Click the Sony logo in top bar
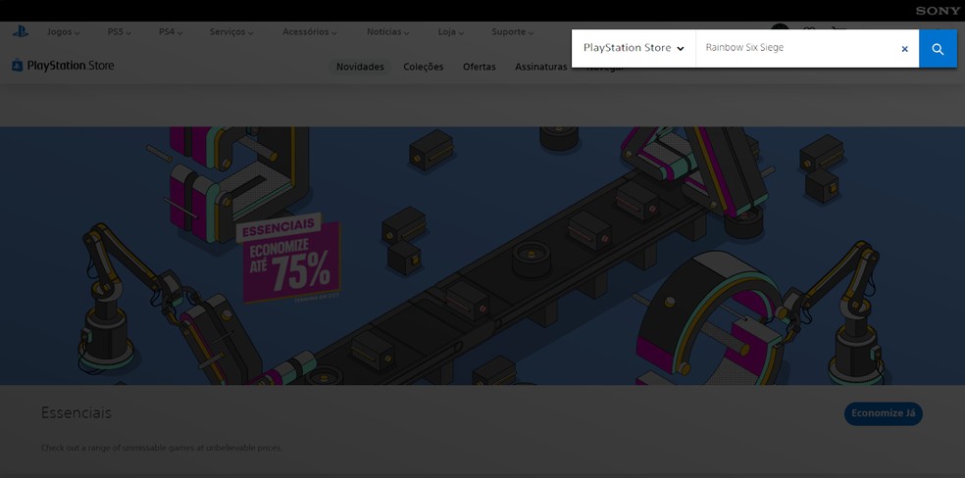 click(938, 11)
